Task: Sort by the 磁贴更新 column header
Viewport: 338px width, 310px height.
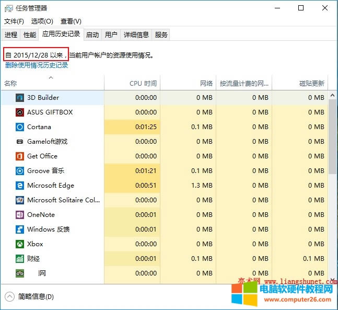Action: [x=300, y=83]
